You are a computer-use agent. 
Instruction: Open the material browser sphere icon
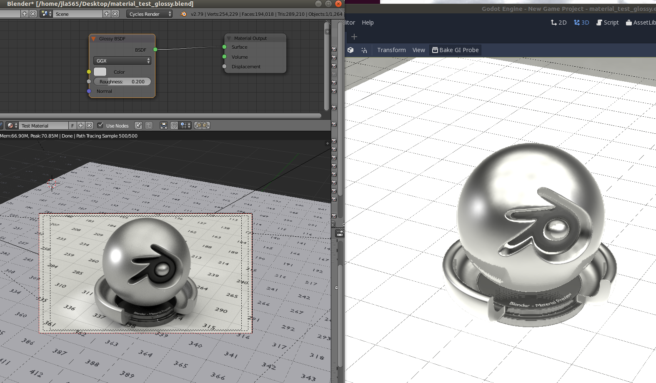point(12,125)
